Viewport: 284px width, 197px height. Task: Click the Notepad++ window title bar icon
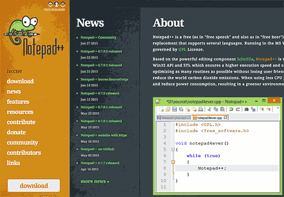tap(158, 101)
